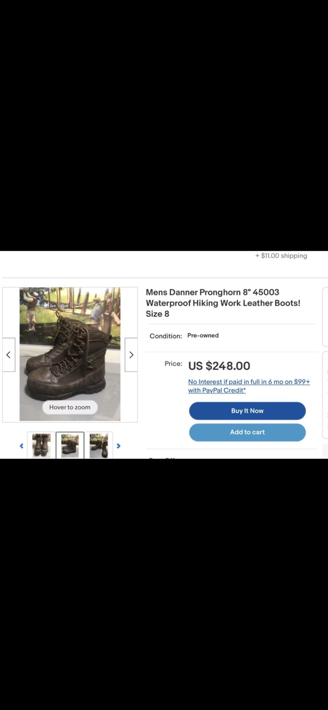328x710 pixels.
Task: Click the Mens Danner Pronghorn listing title
Action: (223, 303)
